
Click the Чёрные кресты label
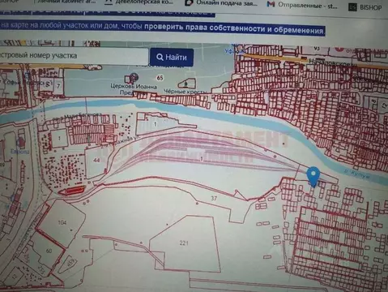pyautogui.click(x=185, y=92)
